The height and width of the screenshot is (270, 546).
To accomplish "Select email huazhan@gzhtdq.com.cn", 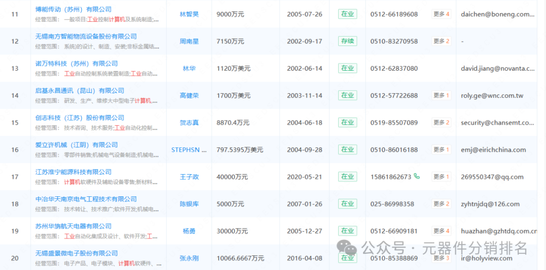I will click(x=498, y=231).
